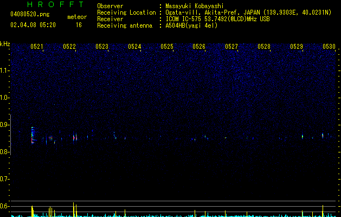
Task: Click the 0530 time marker
Action: point(329,47)
